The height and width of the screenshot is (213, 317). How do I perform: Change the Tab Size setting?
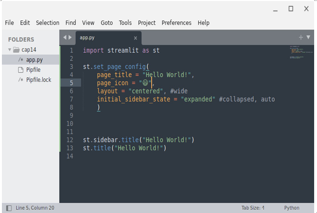pyautogui.click(x=253, y=208)
